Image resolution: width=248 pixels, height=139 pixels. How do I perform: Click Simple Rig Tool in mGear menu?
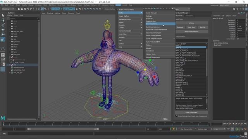click(130, 16)
